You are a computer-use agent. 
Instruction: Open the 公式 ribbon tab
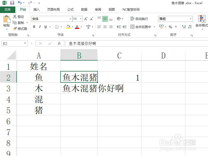click(x=70, y=9)
